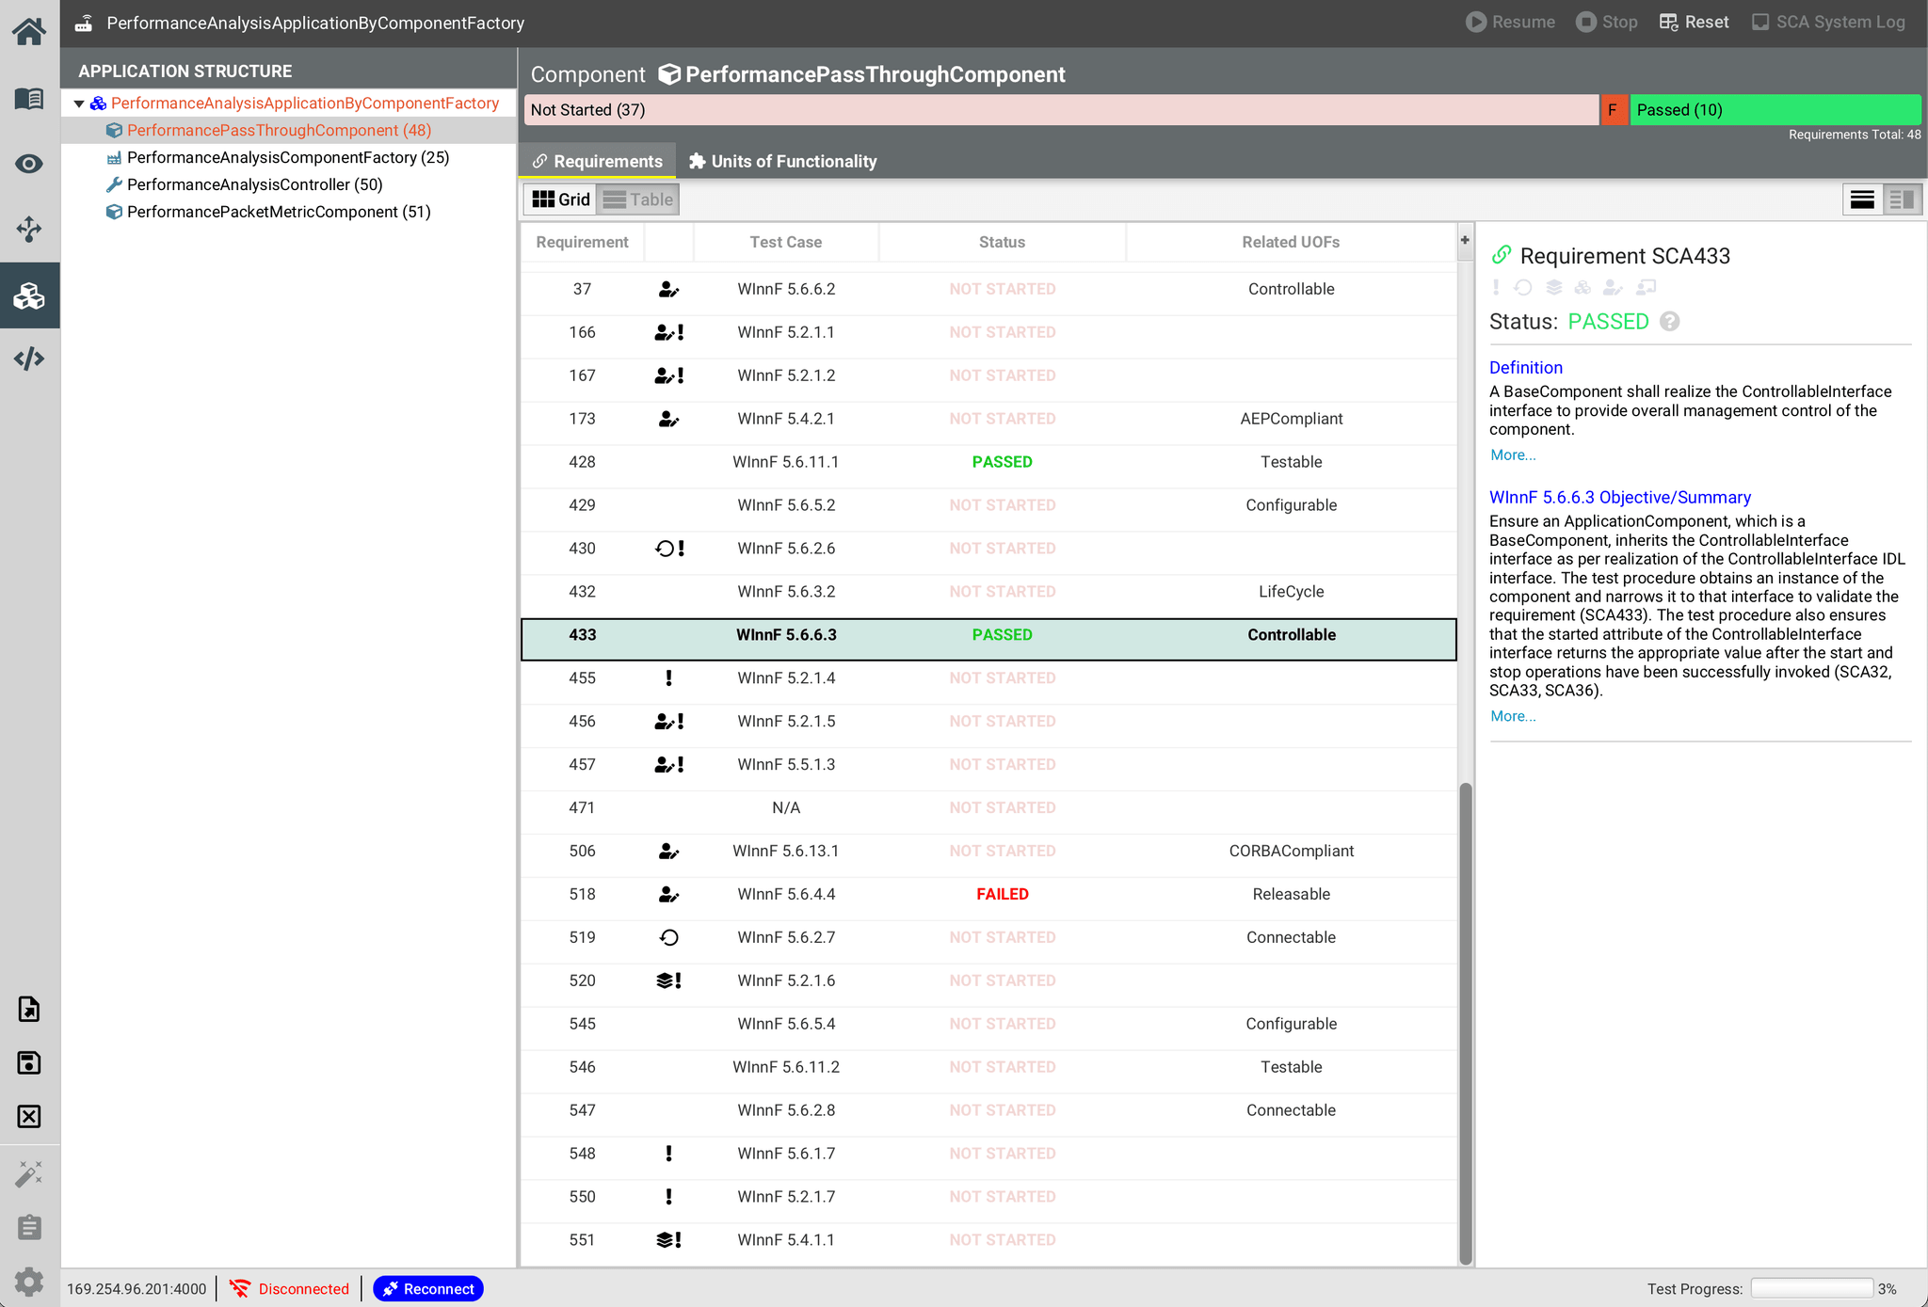Collapse the PerformanceAnalysisApplicationByComponentFactory tree node

(79, 104)
